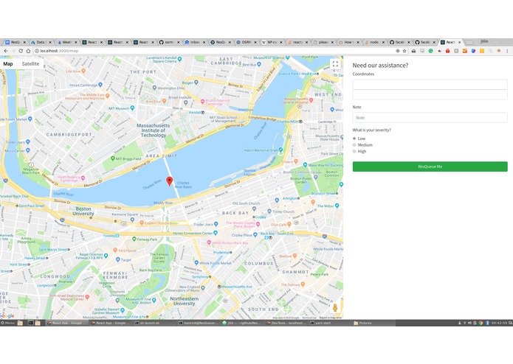Screen dimensions: 513x364
Task: Click the Note text field
Action: click(x=430, y=117)
